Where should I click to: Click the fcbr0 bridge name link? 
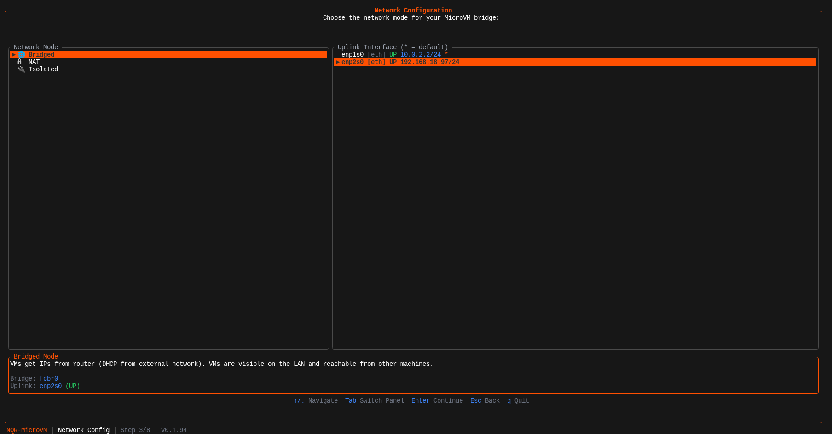[x=48, y=378]
